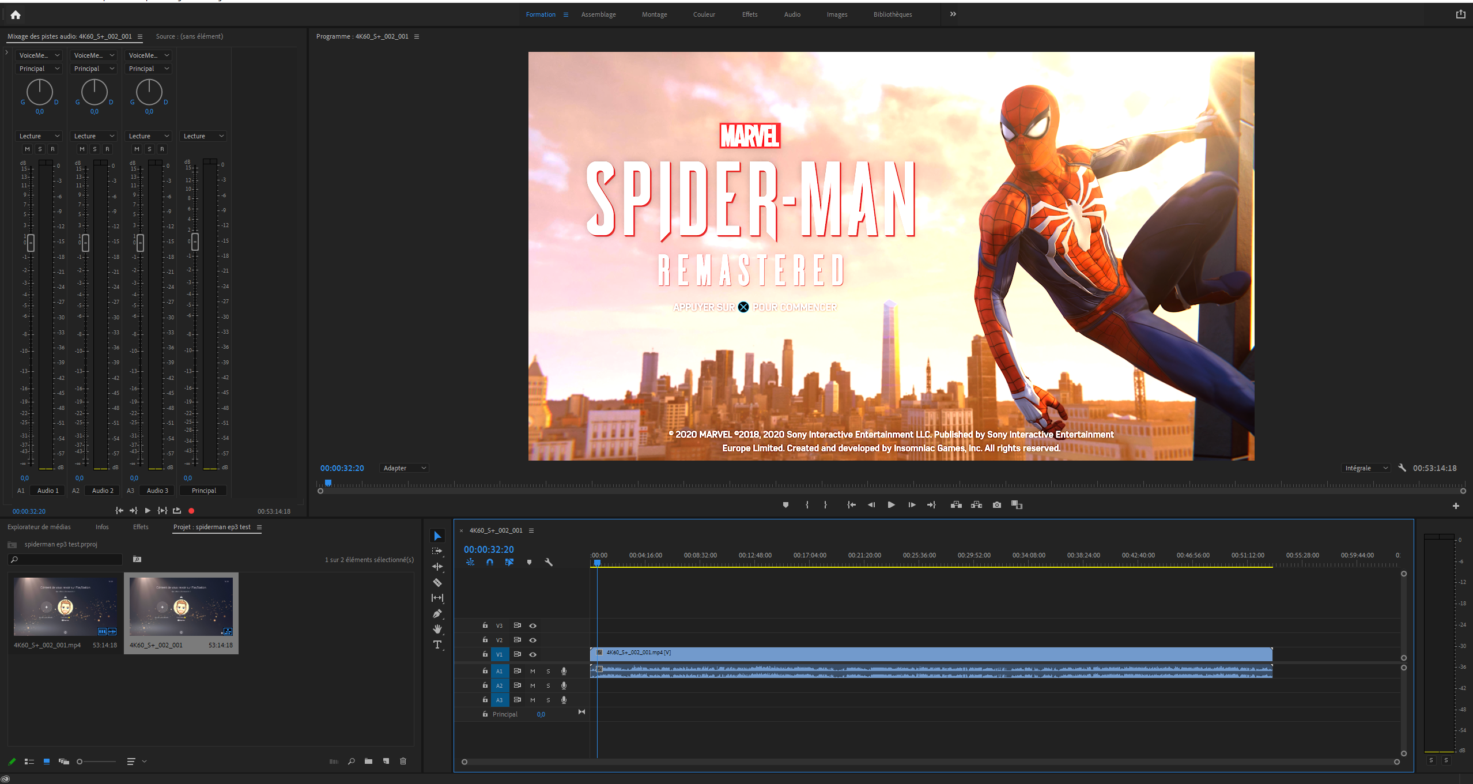Click the red Record button in the mixer

tap(191, 511)
